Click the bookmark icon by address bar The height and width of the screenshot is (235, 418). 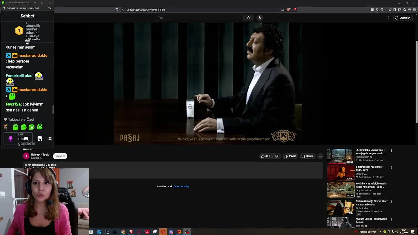(117, 10)
